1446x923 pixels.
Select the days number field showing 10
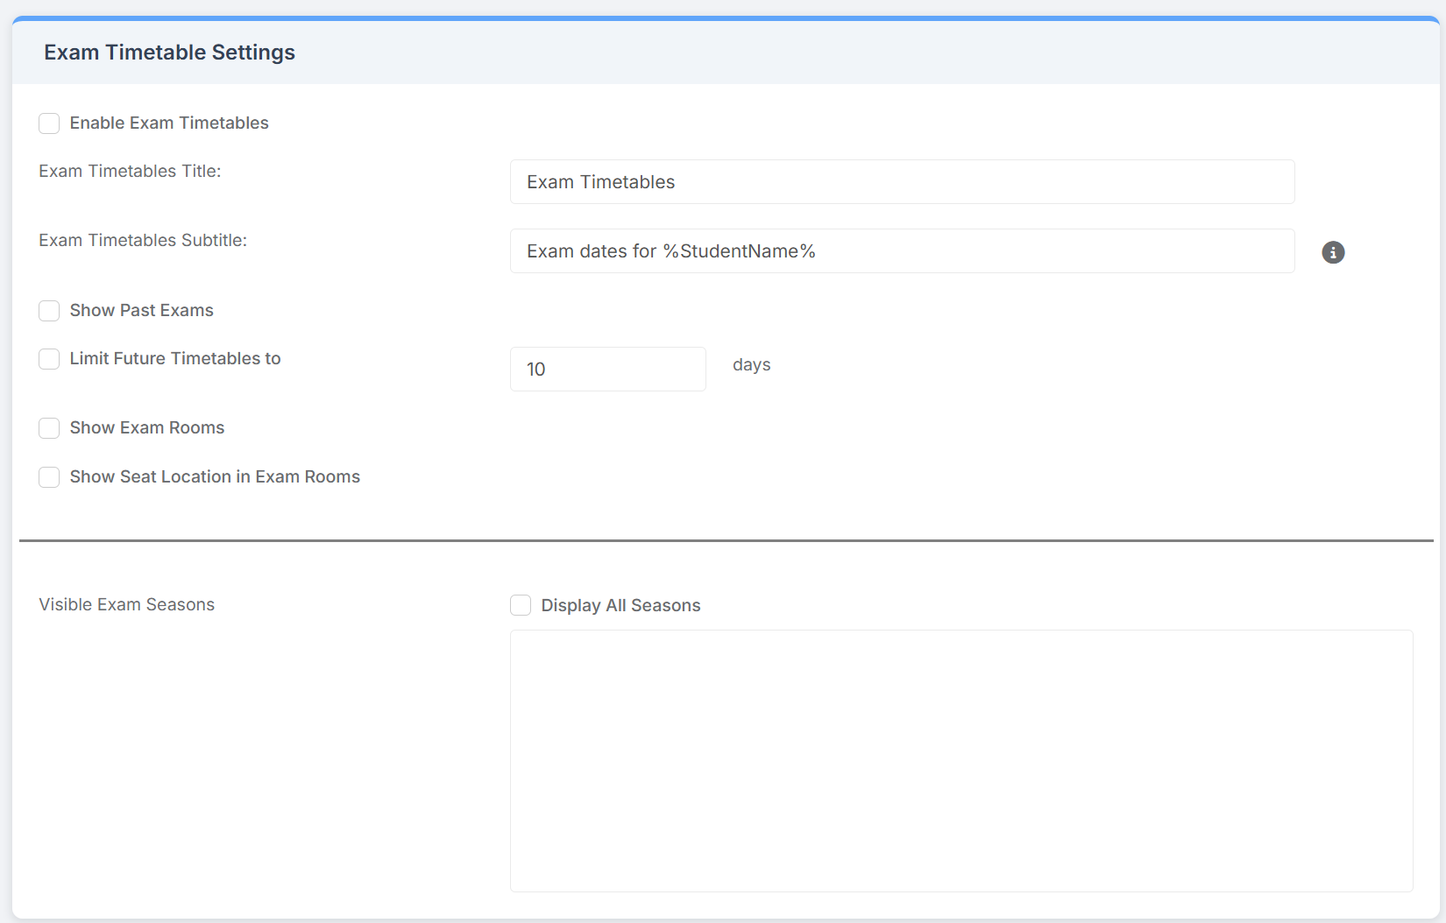tap(607, 370)
